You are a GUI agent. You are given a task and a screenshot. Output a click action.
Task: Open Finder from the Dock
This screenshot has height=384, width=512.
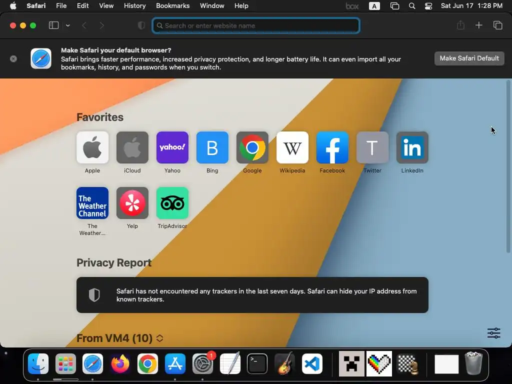tap(38, 363)
